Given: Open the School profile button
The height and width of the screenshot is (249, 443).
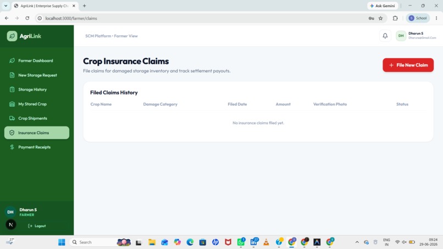Looking at the screenshot, I should [x=418, y=18].
